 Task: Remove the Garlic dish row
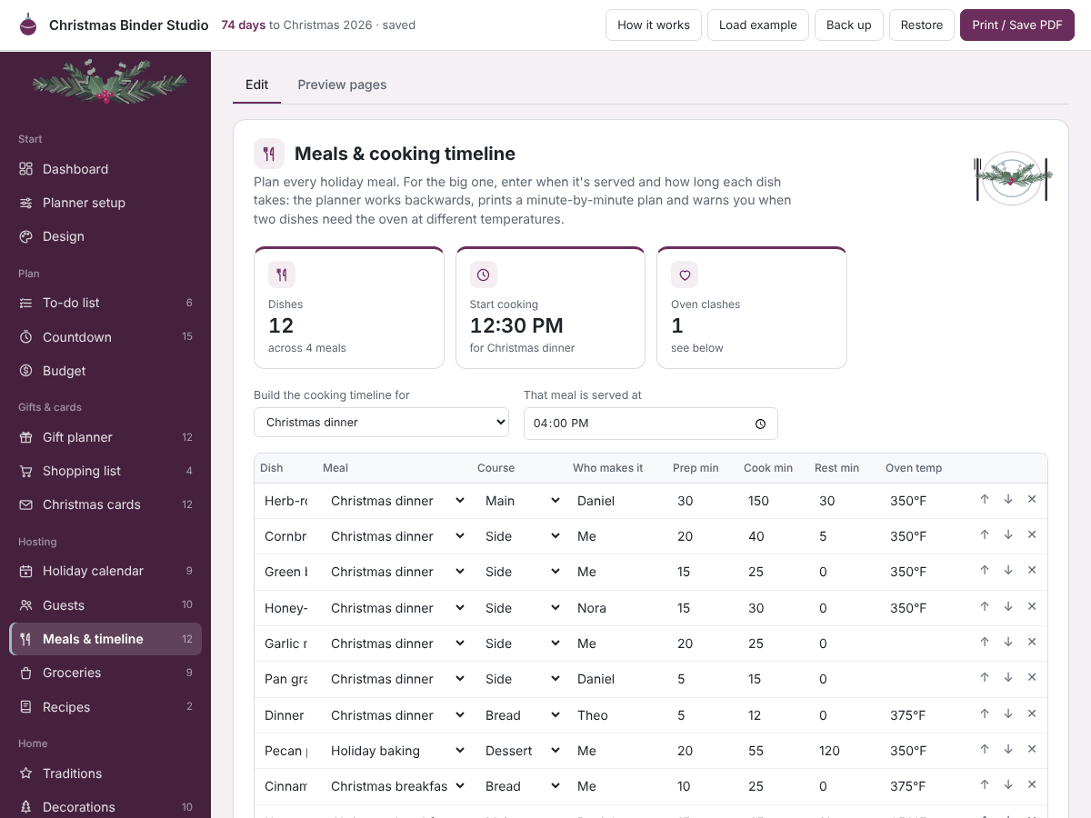click(x=1032, y=643)
